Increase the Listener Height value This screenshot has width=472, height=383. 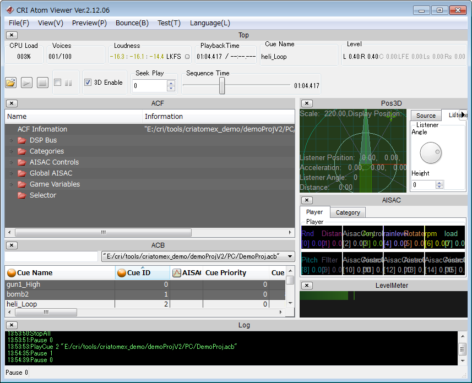click(x=439, y=183)
